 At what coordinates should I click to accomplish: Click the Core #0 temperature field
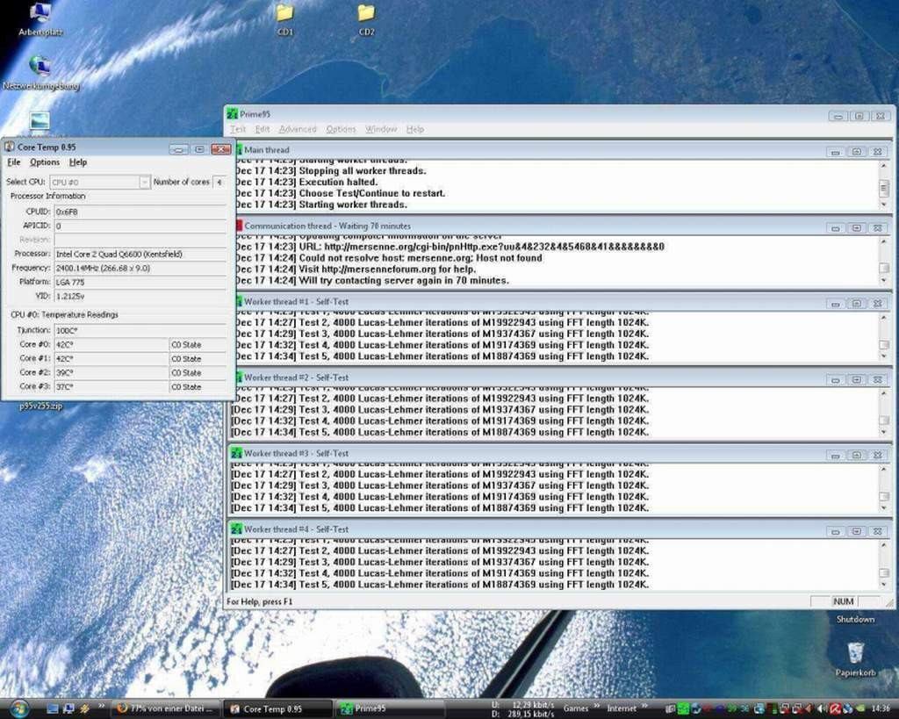111,345
